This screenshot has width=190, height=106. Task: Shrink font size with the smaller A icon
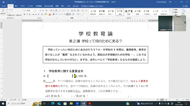pos(43,11)
